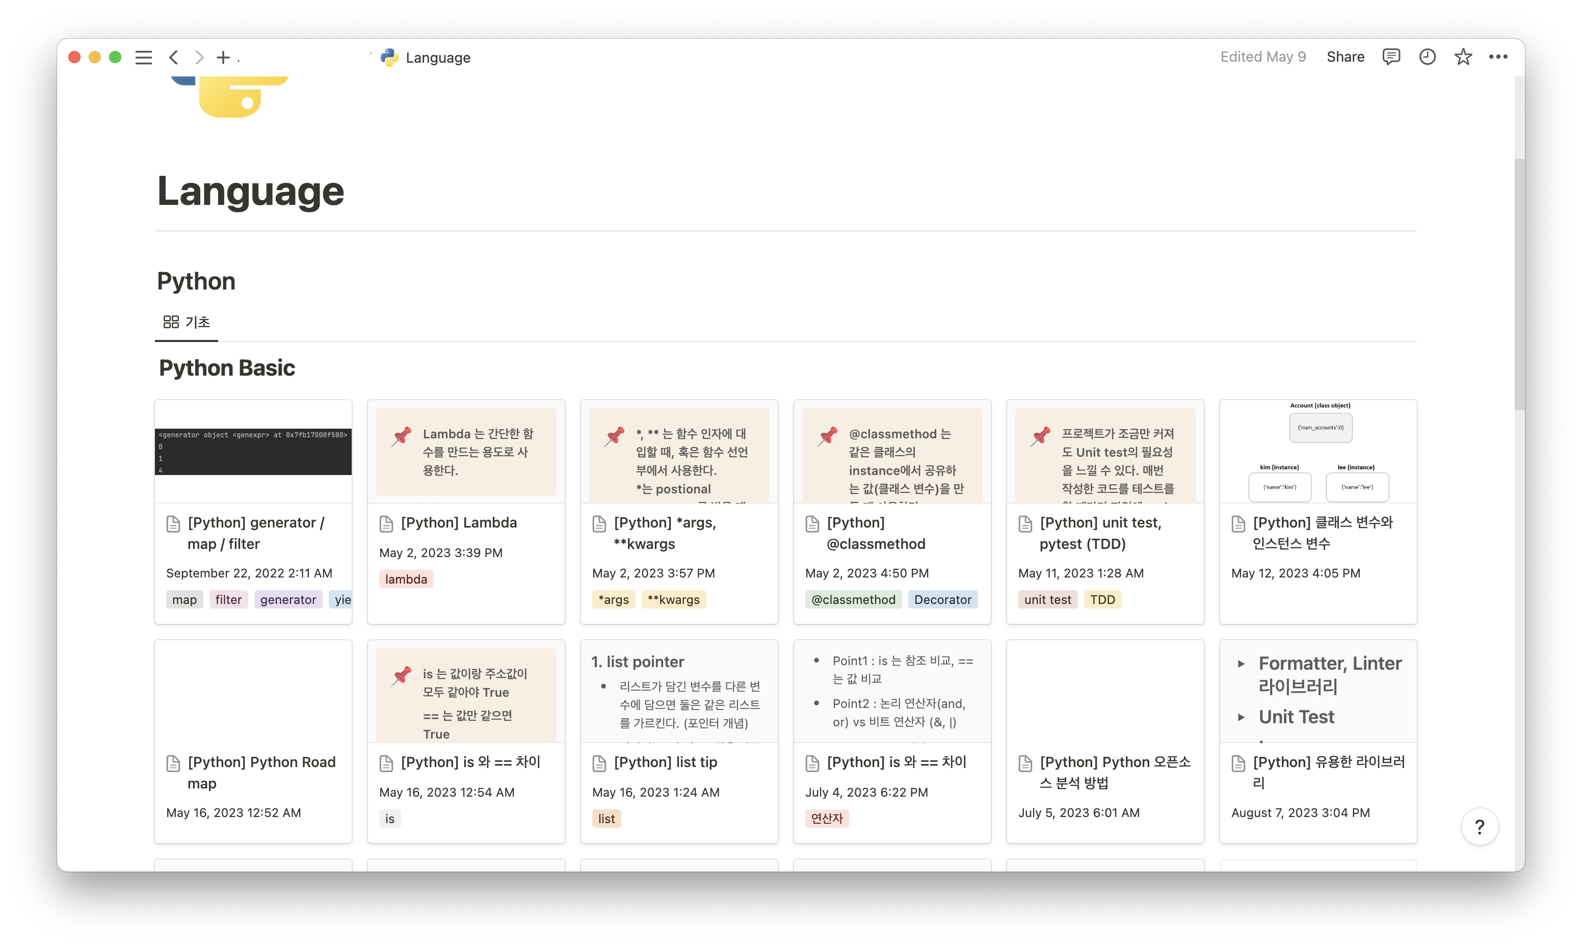The height and width of the screenshot is (947, 1582).
Task: Go back with the left arrow
Action: pyautogui.click(x=173, y=58)
